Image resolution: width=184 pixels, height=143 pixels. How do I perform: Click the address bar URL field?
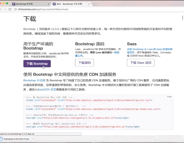click(x=99, y=9)
